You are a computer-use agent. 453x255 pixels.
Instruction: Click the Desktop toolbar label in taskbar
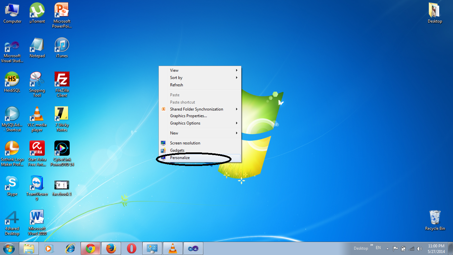[x=361, y=248]
